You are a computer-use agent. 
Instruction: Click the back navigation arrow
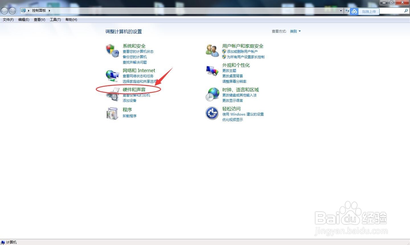click(4, 11)
